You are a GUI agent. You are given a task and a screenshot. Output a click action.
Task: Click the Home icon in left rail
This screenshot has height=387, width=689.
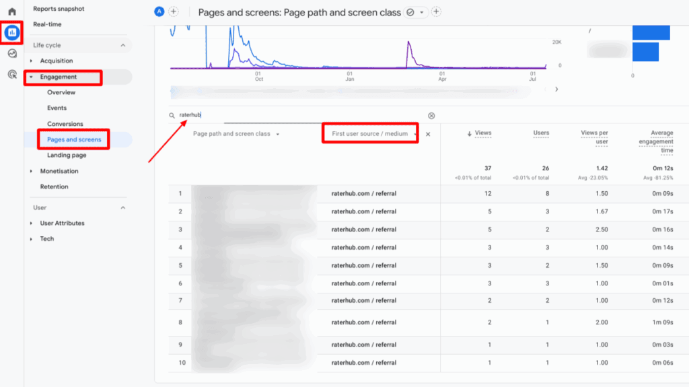(x=12, y=11)
